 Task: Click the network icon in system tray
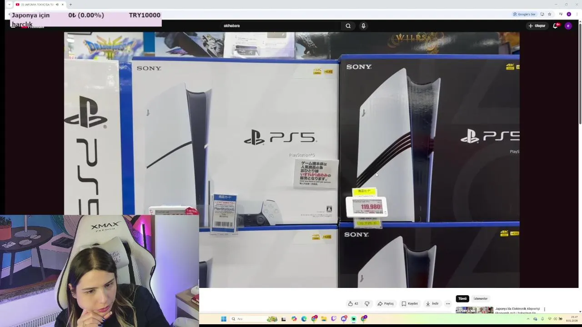[550, 319]
